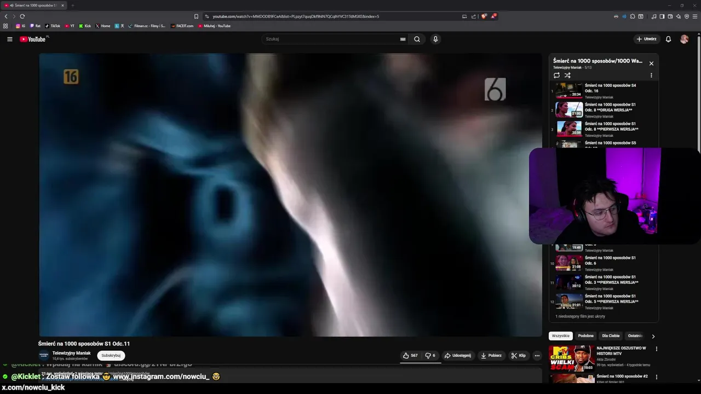Image resolution: width=701 pixels, height=394 pixels.
Task: Open the FACEIT.com bookmark
Action: (182, 26)
